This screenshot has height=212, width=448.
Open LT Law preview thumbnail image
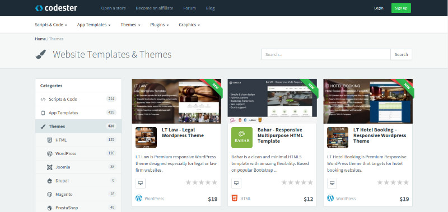click(176, 101)
